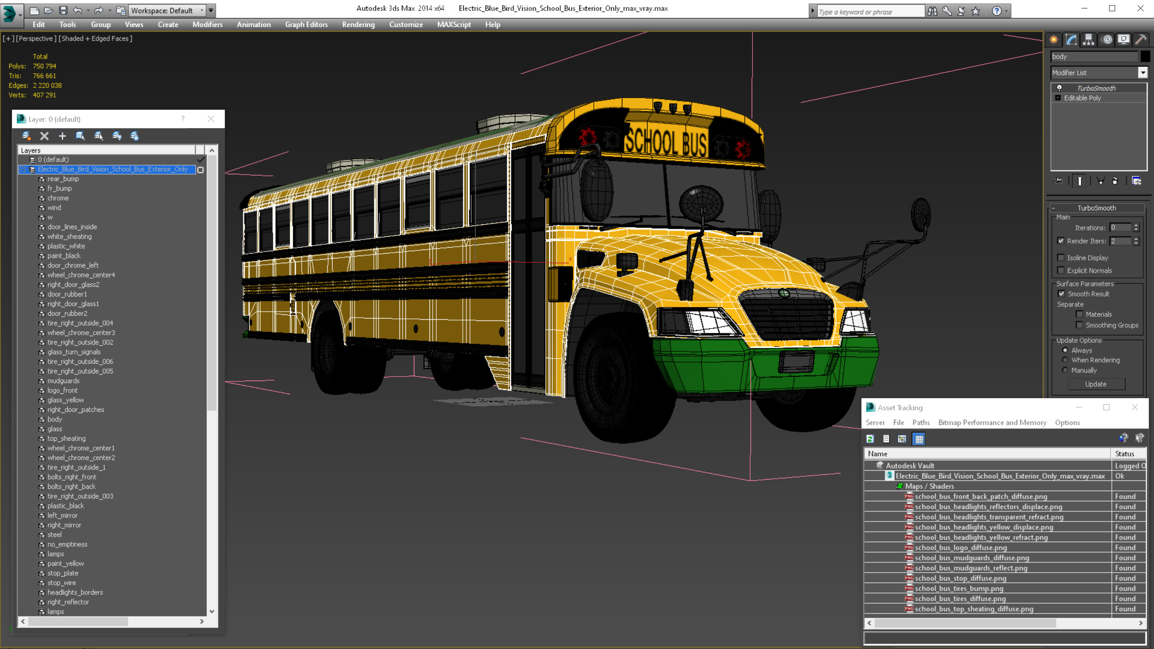Click the Undo arrow icon

[77, 10]
